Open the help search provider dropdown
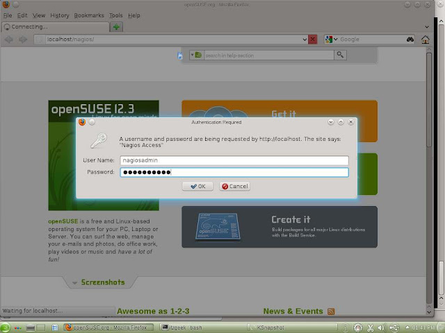445x333 pixels. [x=196, y=55]
